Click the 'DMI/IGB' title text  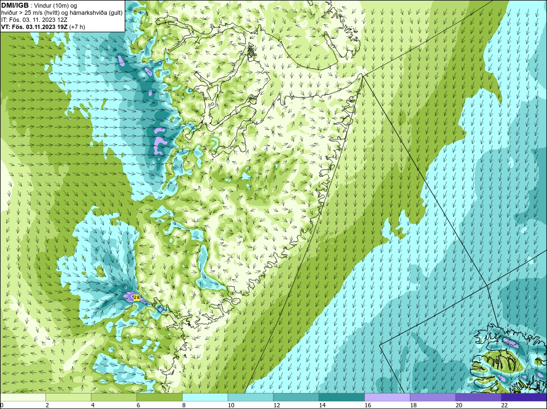[15, 5]
